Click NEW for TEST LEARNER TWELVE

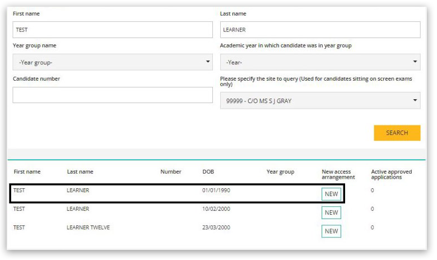[331, 231]
